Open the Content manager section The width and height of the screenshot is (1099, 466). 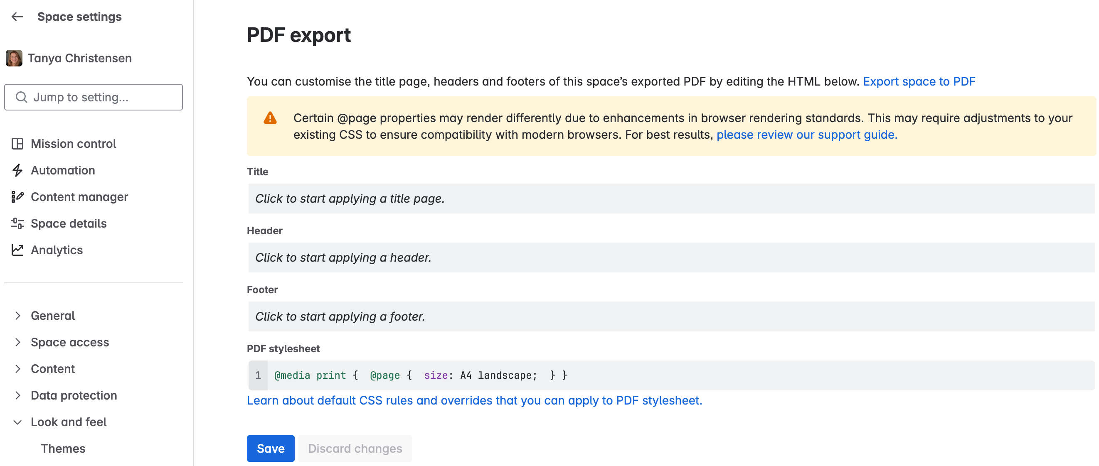(79, 197)
